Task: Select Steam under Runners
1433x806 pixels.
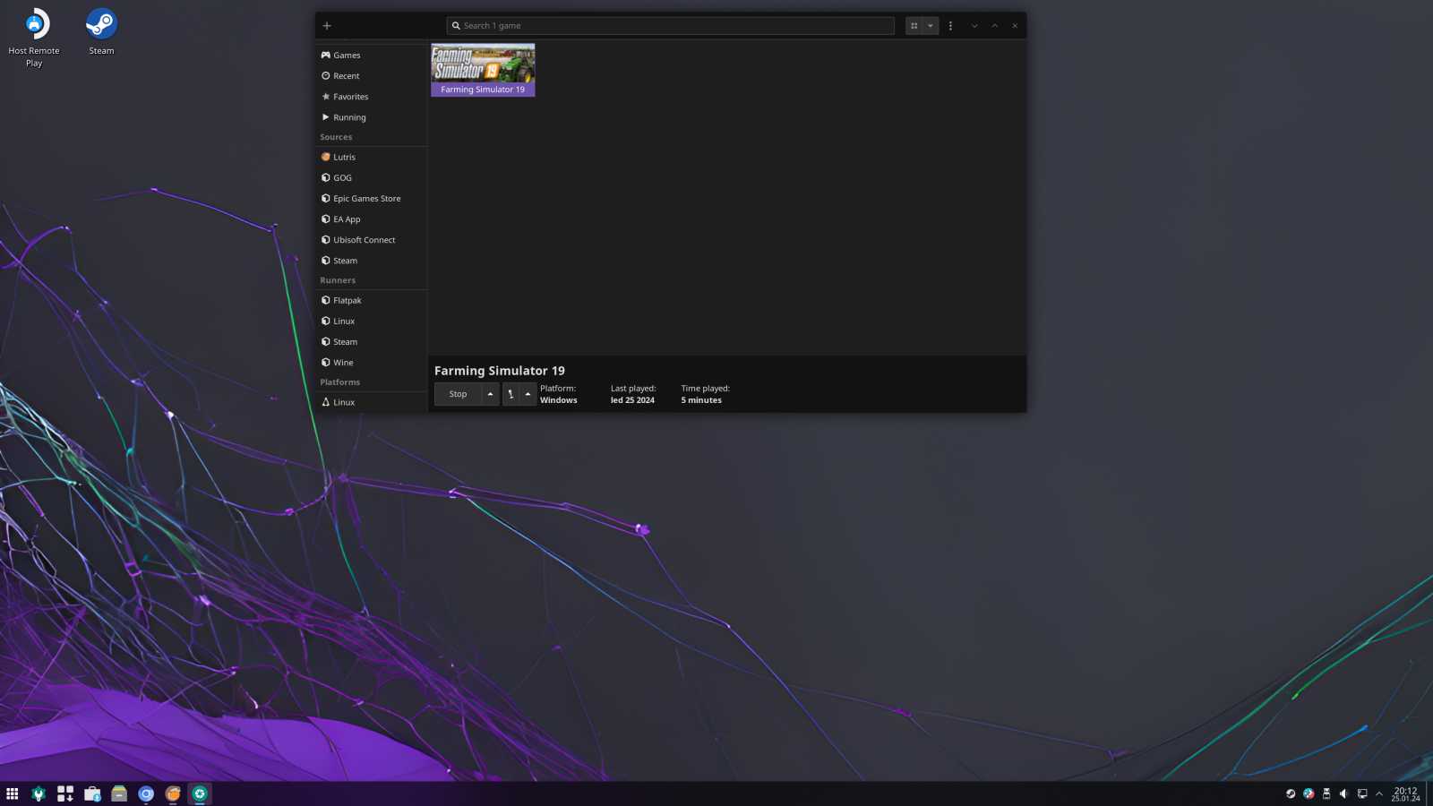Action: 371,341
